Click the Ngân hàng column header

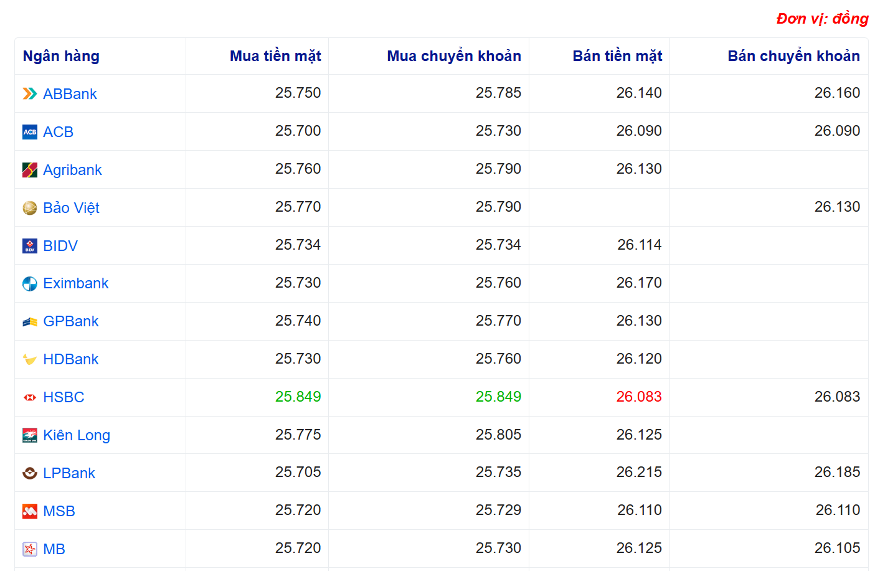pos(61,56)
